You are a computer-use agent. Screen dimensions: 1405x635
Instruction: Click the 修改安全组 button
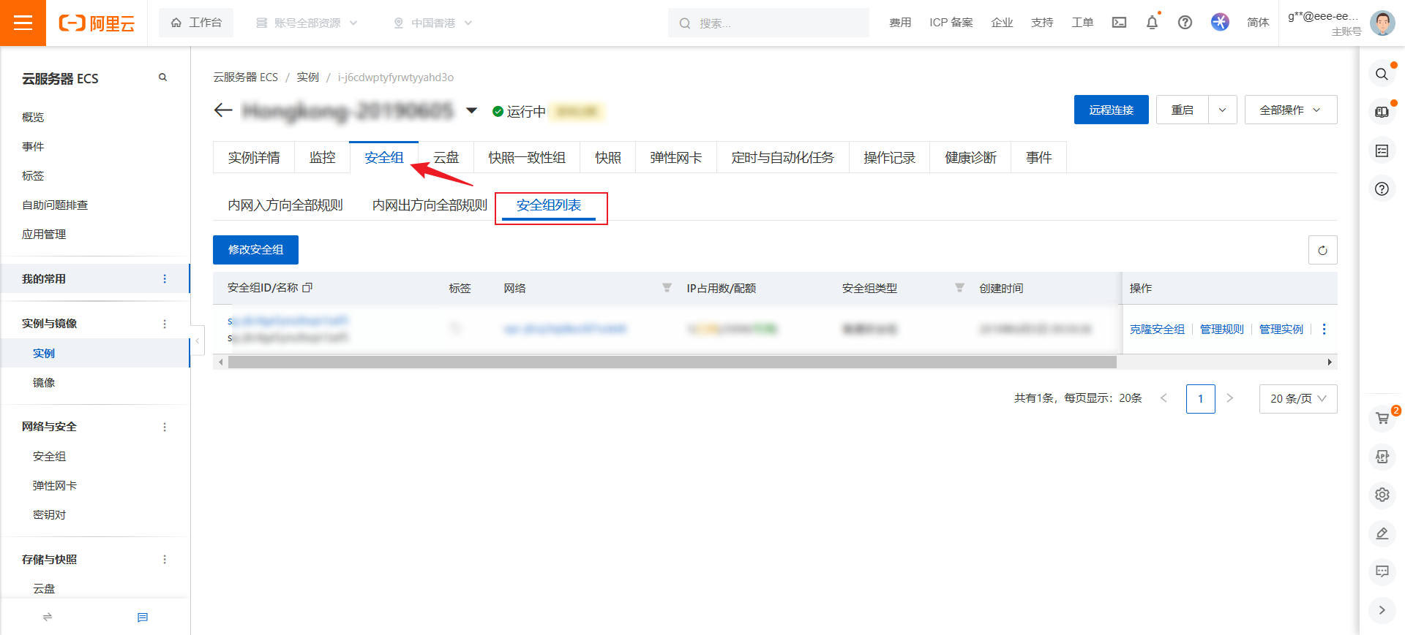pos(255,250)
